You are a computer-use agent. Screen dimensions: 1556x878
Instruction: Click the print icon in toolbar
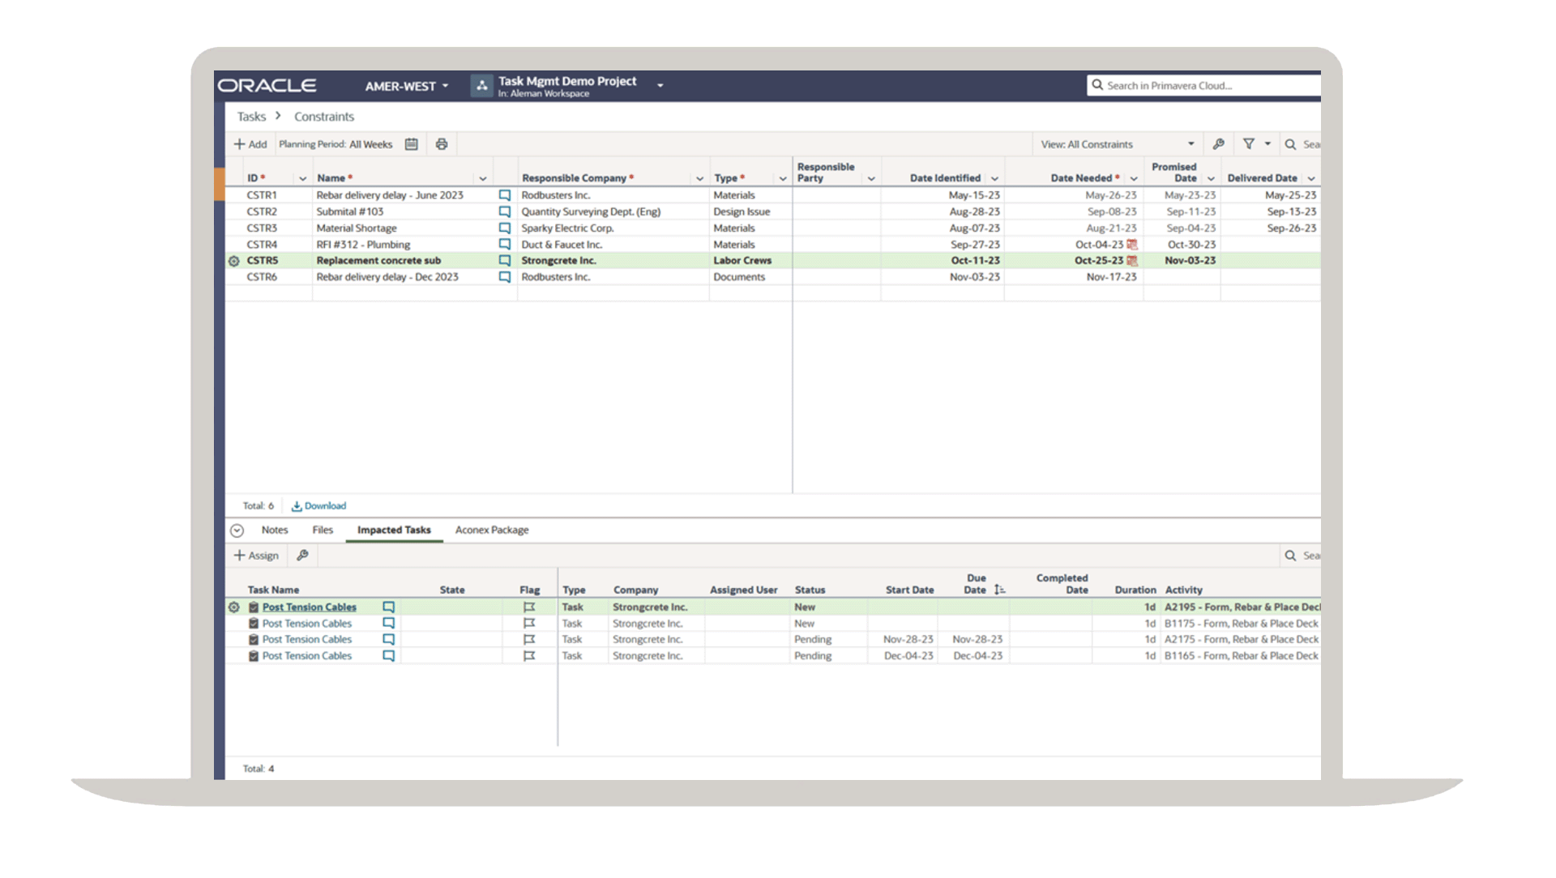(442, 144)
